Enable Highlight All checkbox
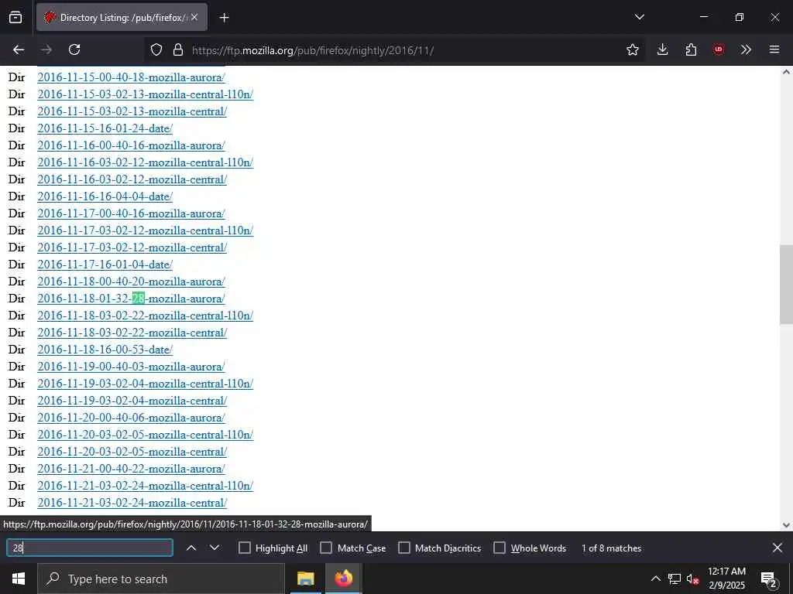This screenshot has width=793, height=594. 244,548
